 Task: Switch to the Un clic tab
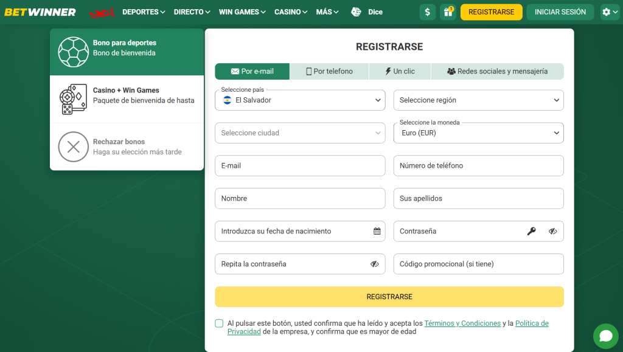click(x=400, y=71)
